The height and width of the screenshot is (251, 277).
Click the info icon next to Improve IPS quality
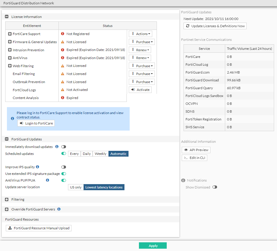click(x=37, y=167)
